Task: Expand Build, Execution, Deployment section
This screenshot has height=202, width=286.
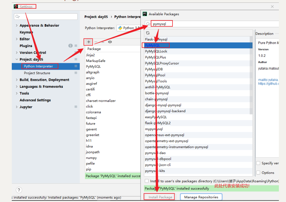Action: point(17,80)
